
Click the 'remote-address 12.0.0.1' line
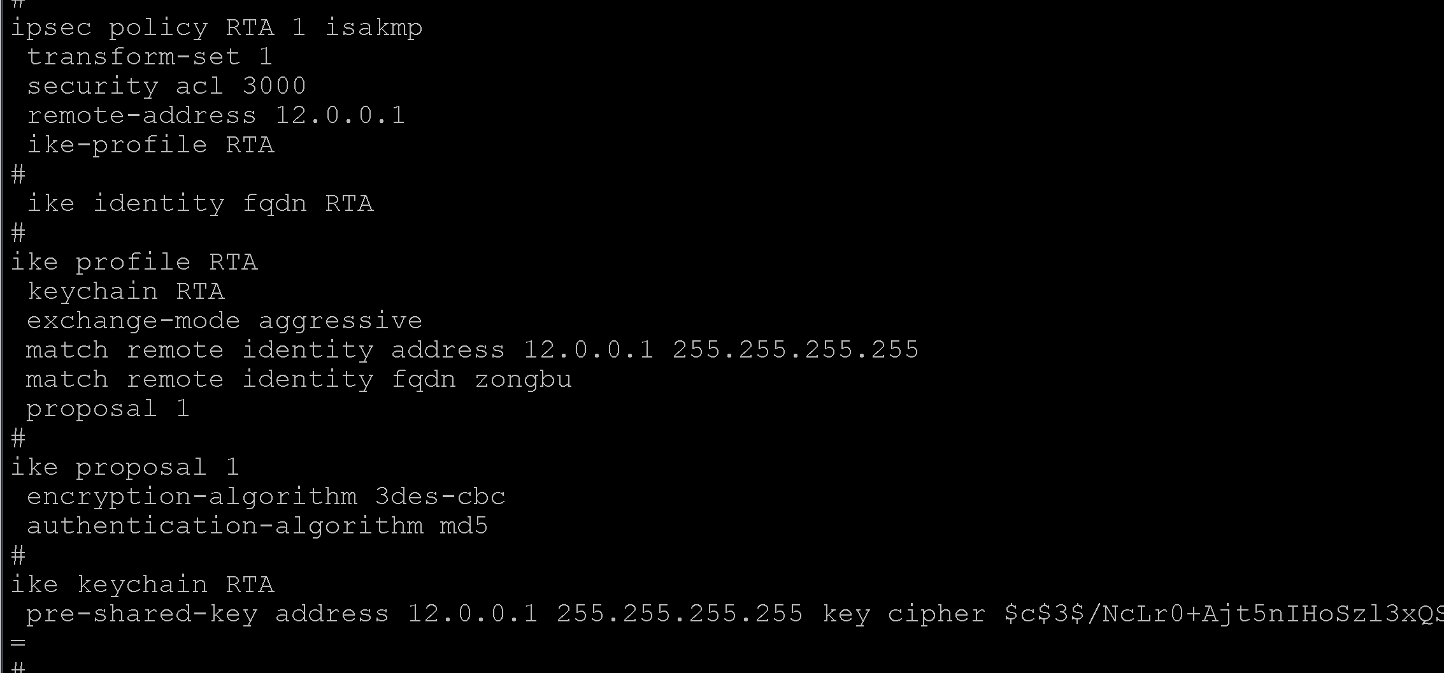pos(215,116)
